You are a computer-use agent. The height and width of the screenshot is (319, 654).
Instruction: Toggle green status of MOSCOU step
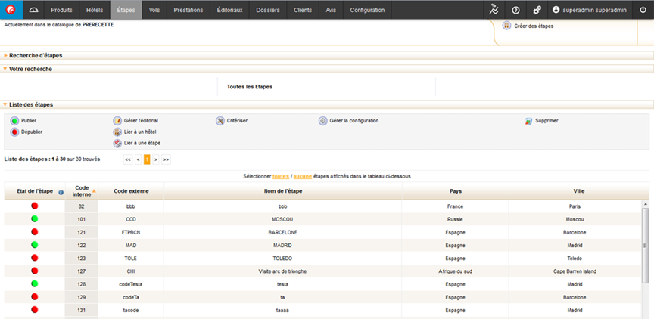(34, 218)
